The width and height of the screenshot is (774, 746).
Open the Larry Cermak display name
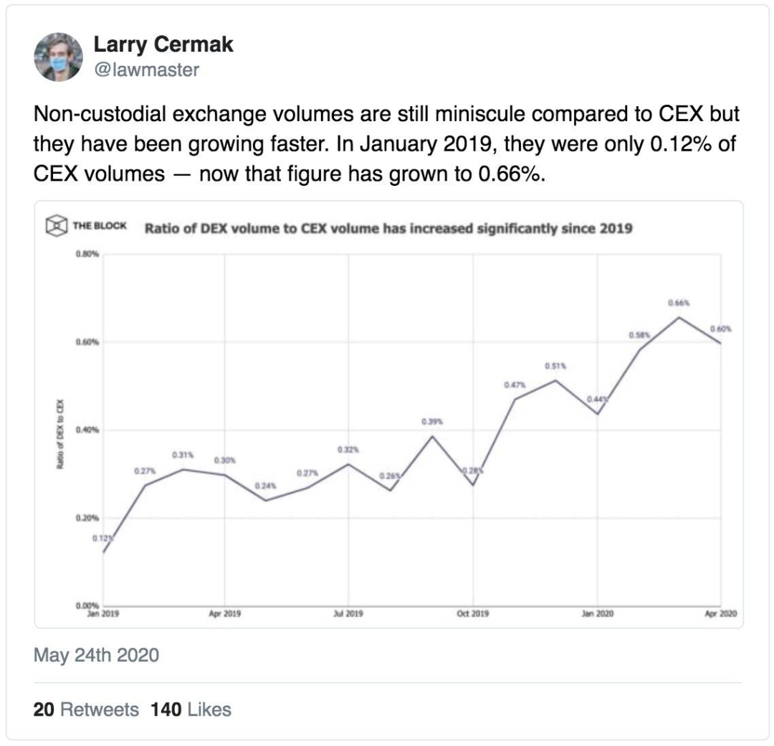pyautogui.click(x=163, y=45)
